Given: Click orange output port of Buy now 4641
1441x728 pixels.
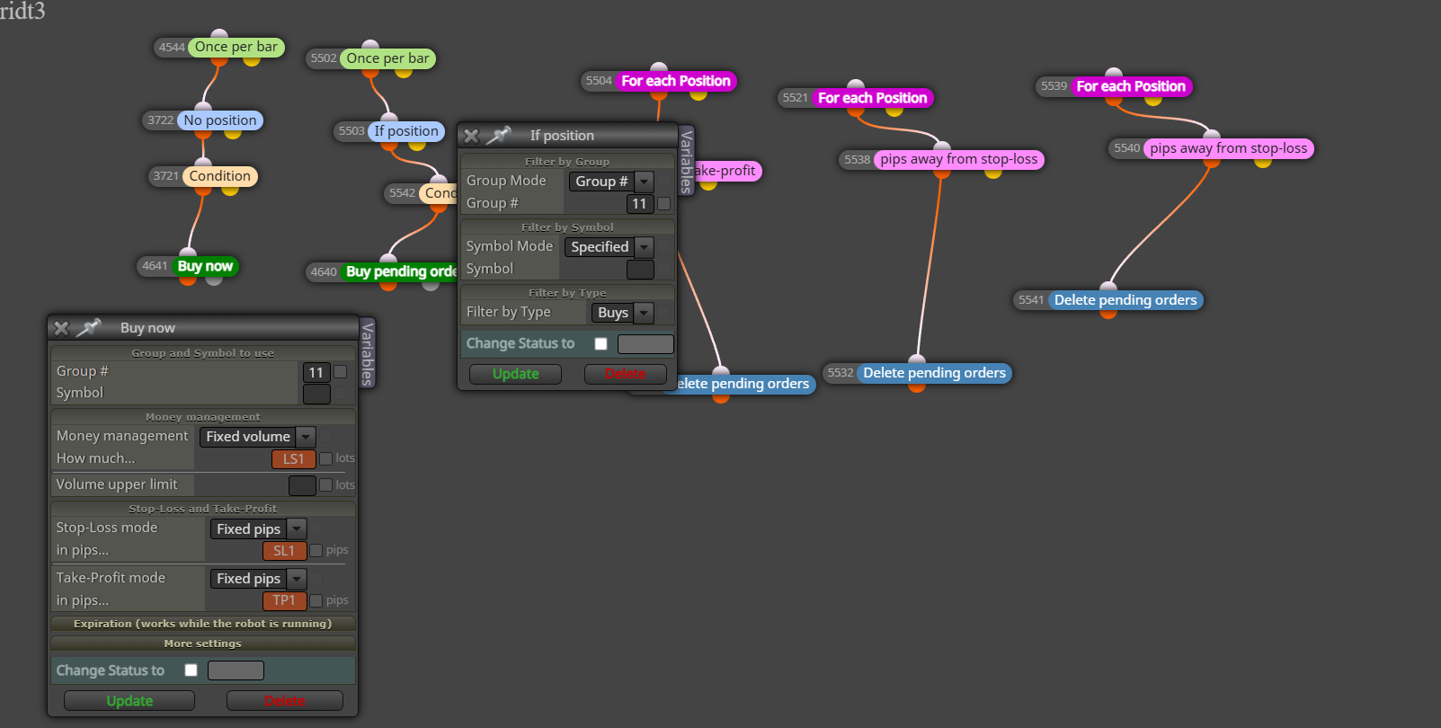Looking at the screenshot, I should click(187, 280).
